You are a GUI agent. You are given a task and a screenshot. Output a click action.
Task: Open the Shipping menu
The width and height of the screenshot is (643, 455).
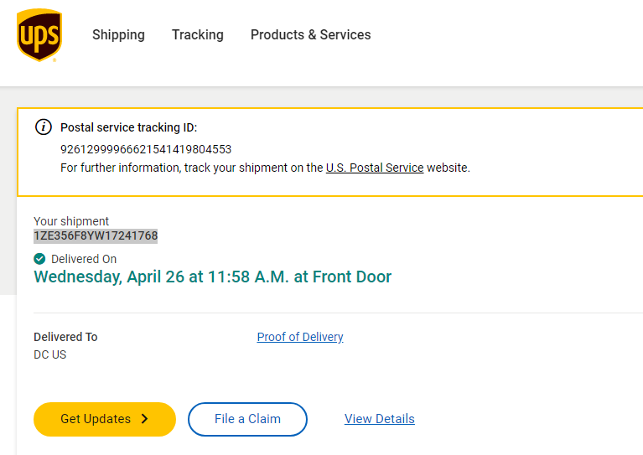click(118, 35)
